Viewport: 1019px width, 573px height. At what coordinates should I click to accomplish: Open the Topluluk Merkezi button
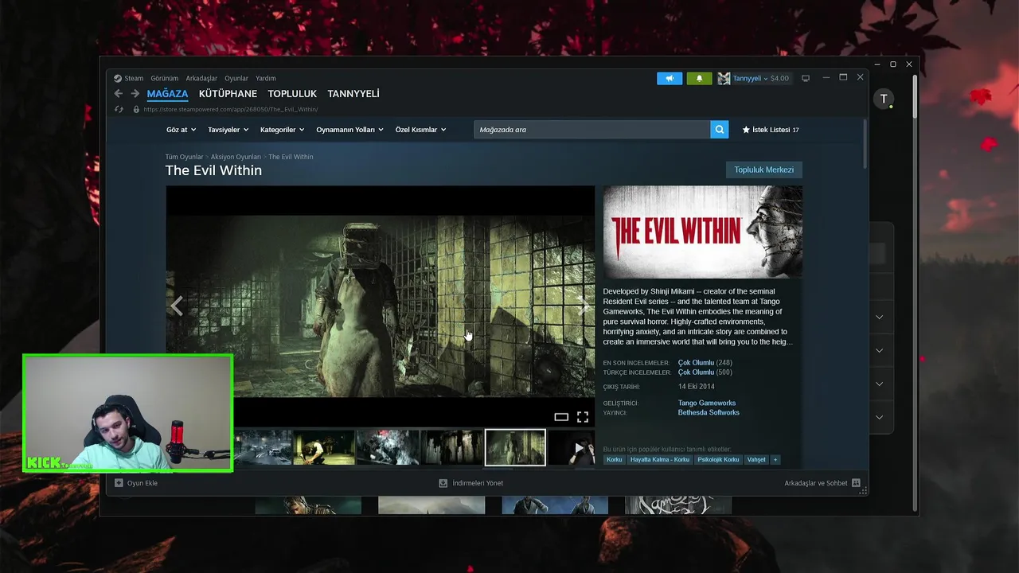tap(764, 170)
